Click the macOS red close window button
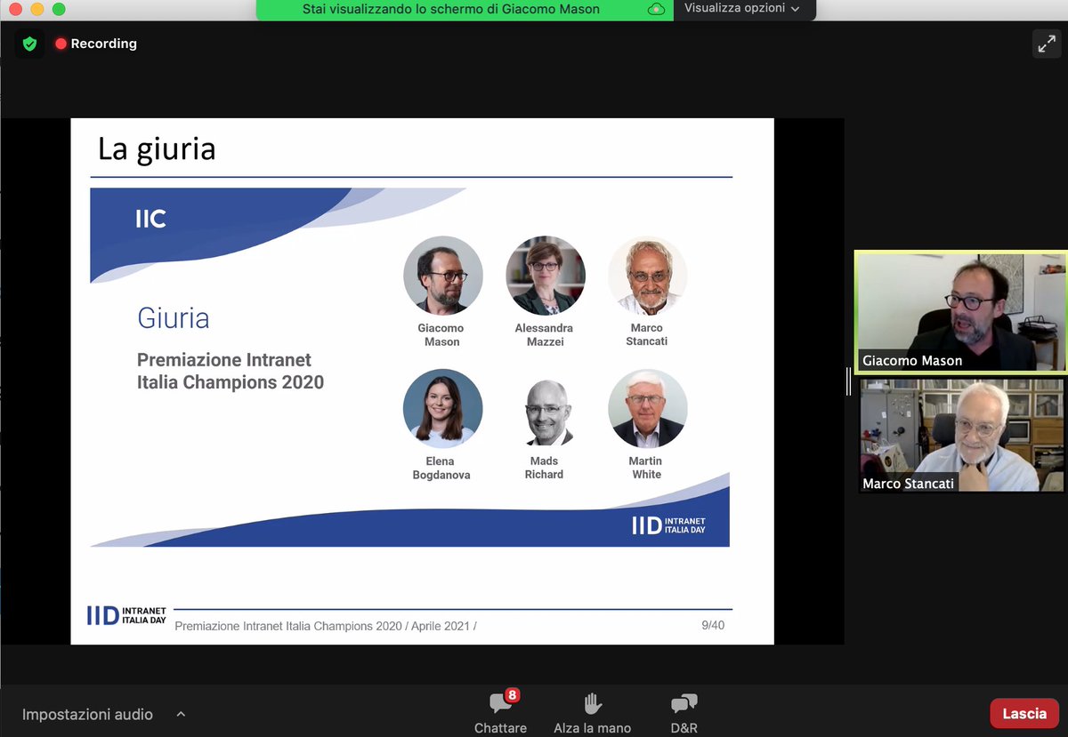The height and width of the screenshot is (737, 1068). 14,9
